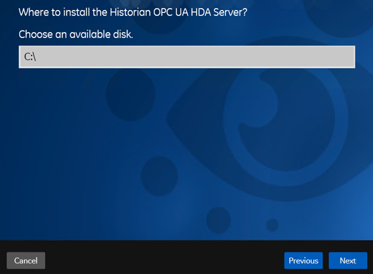This screenshot has width=373, height=274.
Task: Click the dark circle below the disk field
Action: 131,94
